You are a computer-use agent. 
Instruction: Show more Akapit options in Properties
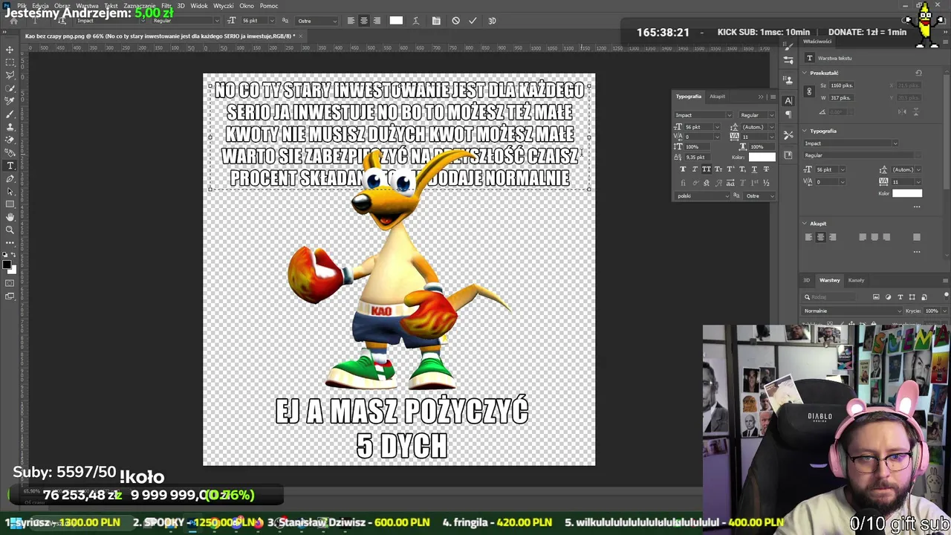point(916,252)
